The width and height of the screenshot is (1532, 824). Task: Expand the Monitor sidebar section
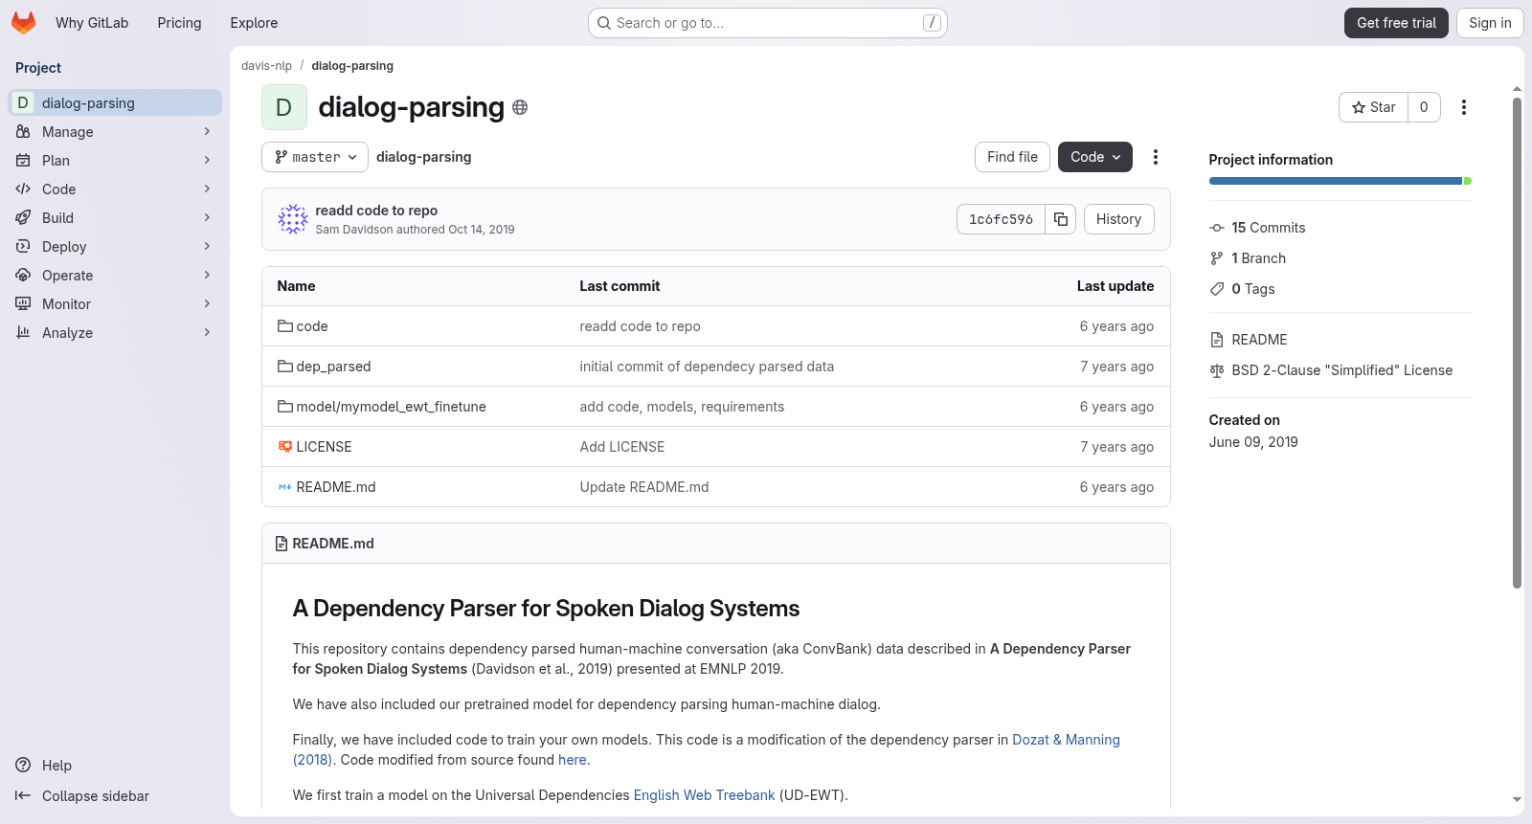207,303
